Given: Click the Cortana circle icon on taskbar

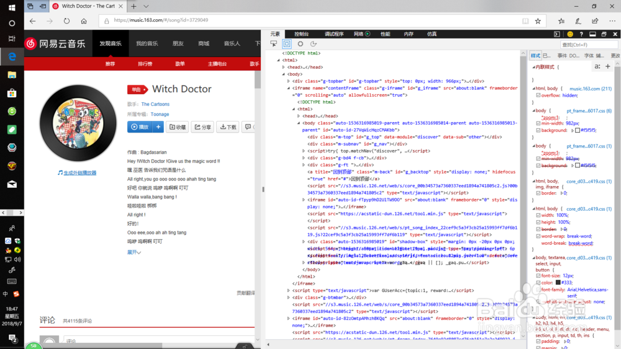Looking at the screenshot, I should pos(12,24).
